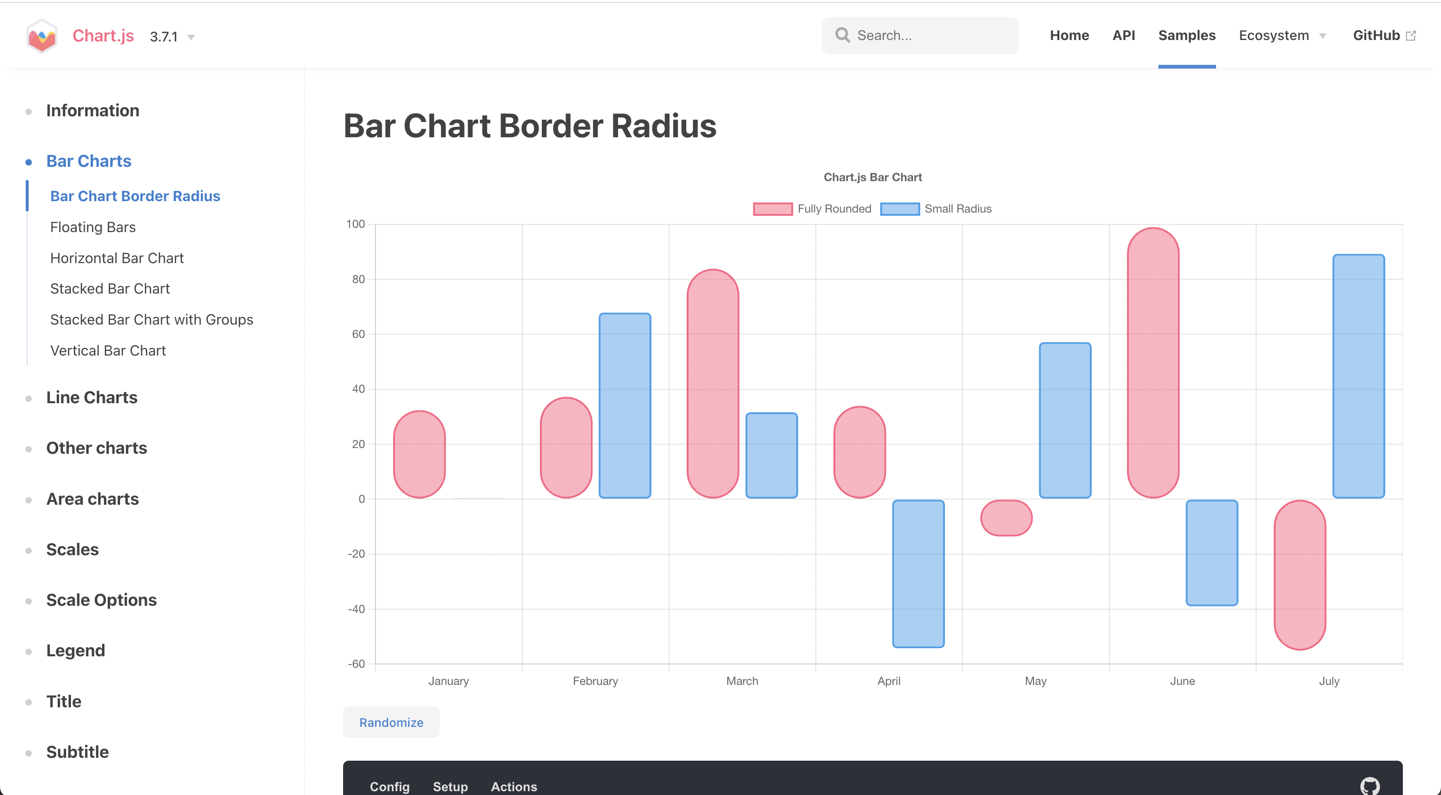Open Stacked Bar Chart with Groups sample
This screenshot has width=1441, height=795.
point(152,319)
